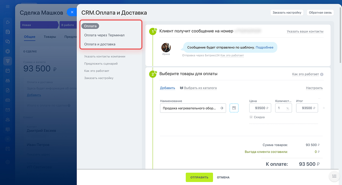Click the page scrollbar on right edge
Screen dimensions: 342x185
click(x=340, y=35)
